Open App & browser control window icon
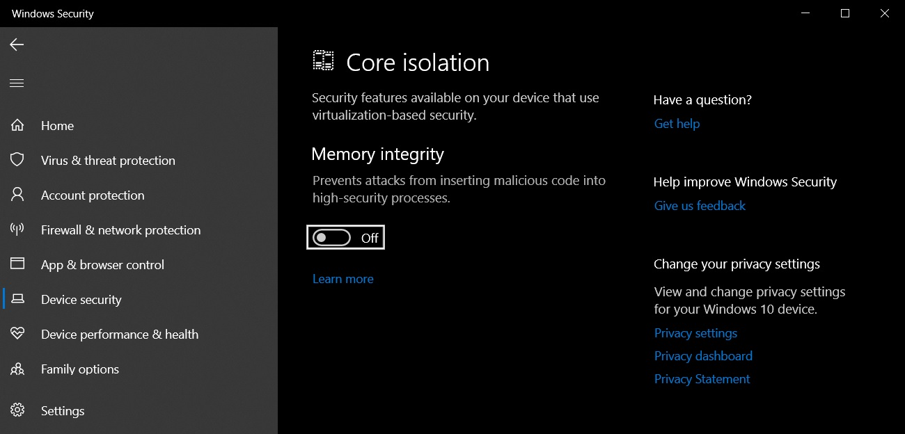 [x=17, y=264]
